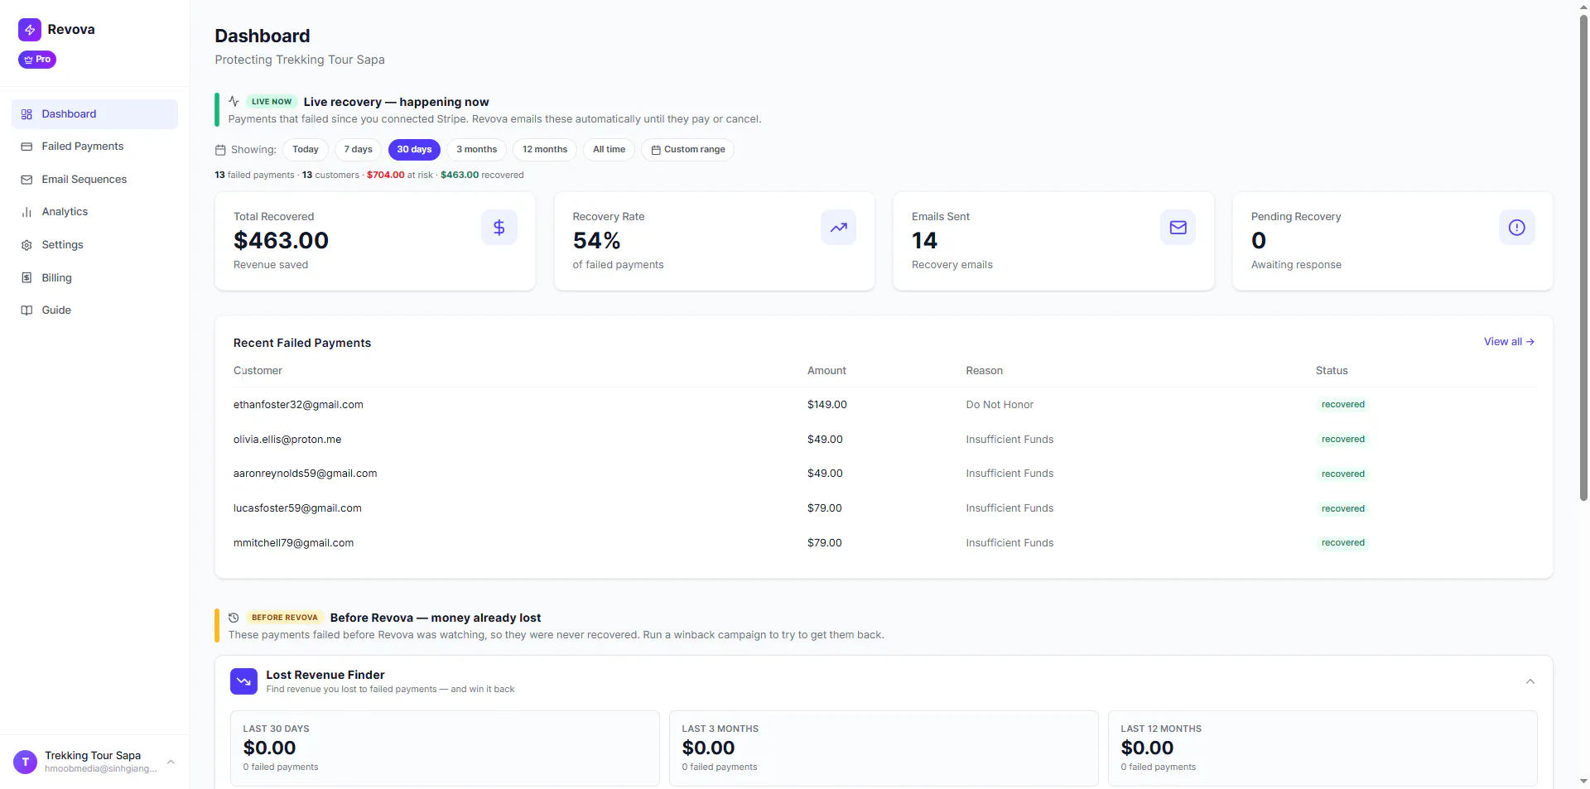Click recovered status for mmitchell79
The image size is (1590, 789).
coord(1343,543)
